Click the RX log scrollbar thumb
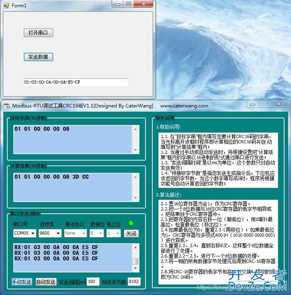 [x=135, y=261]
